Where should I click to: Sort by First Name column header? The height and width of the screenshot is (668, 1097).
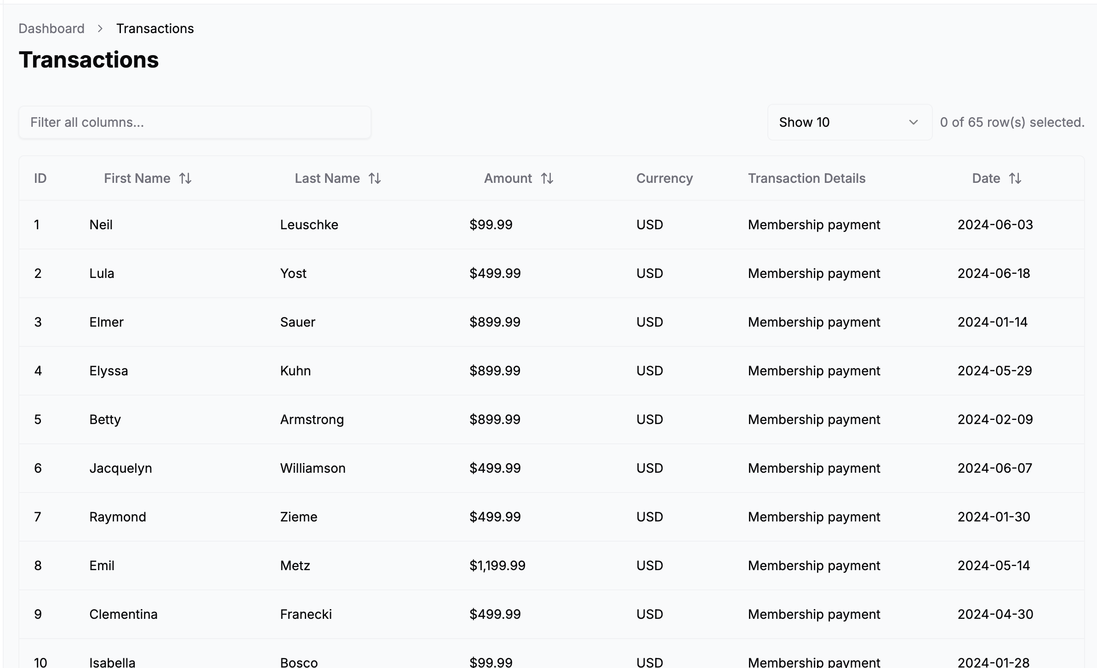pyautogui.click(x=137, y=178)
